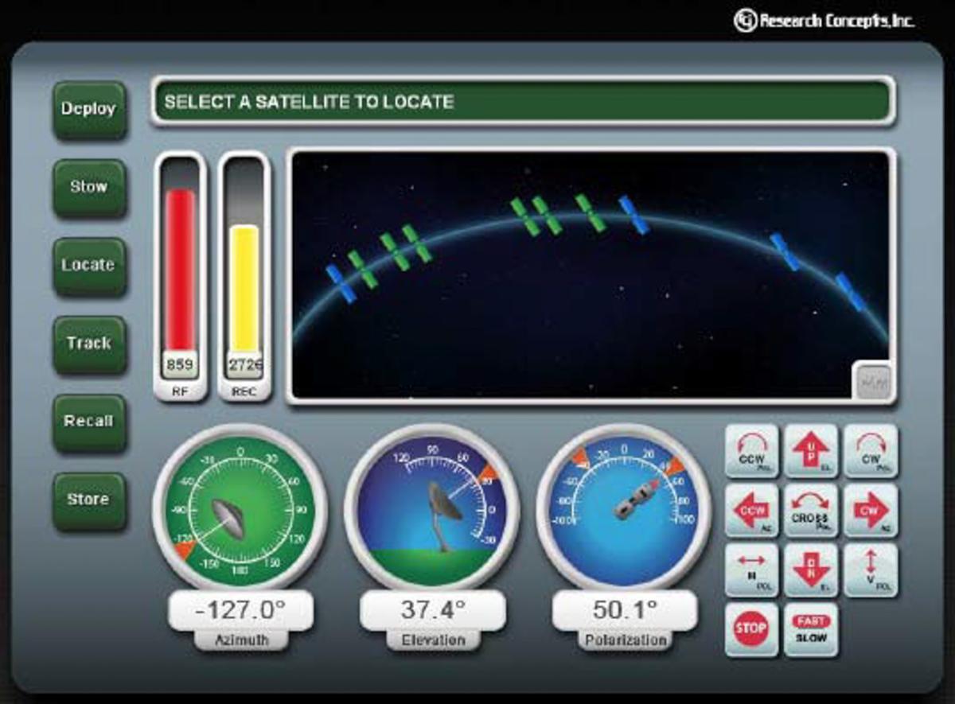
Task: Rotate polarization clockwise with CW Pol
Action: (870, 451)
